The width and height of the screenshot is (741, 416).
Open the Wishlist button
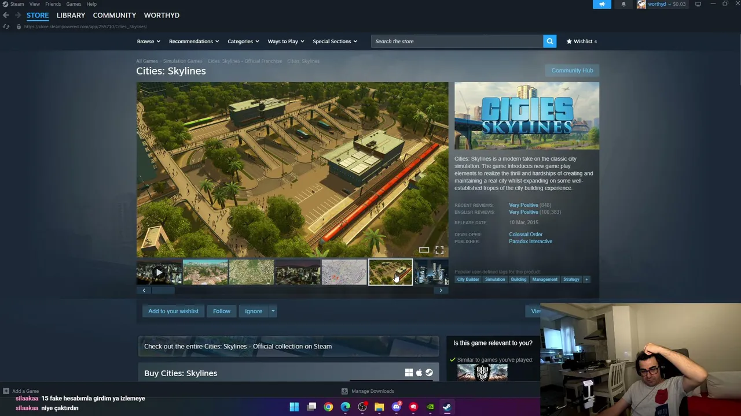click(x=581, y=41)
